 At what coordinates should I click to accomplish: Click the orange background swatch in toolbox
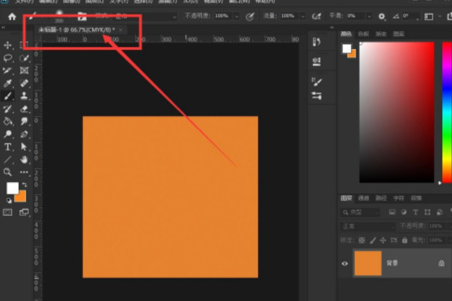tap(22, 197)
